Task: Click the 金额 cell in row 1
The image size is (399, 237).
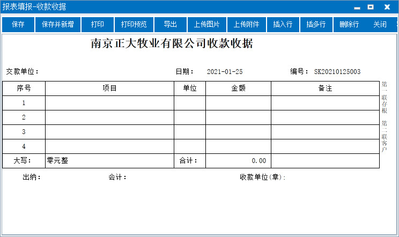Action: click(x=239, y=103)
